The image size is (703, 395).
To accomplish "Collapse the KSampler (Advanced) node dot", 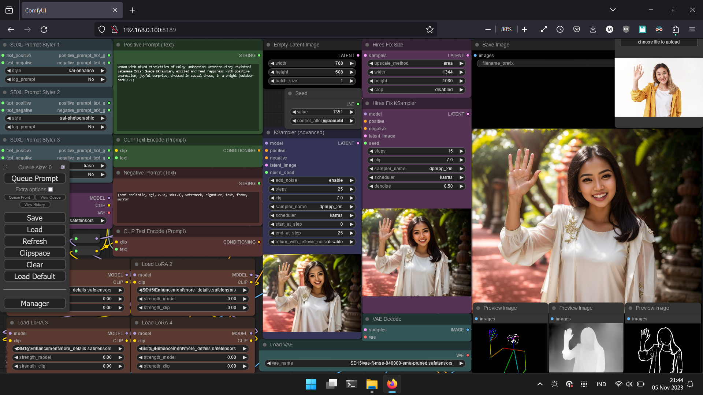I will (268, 132).
